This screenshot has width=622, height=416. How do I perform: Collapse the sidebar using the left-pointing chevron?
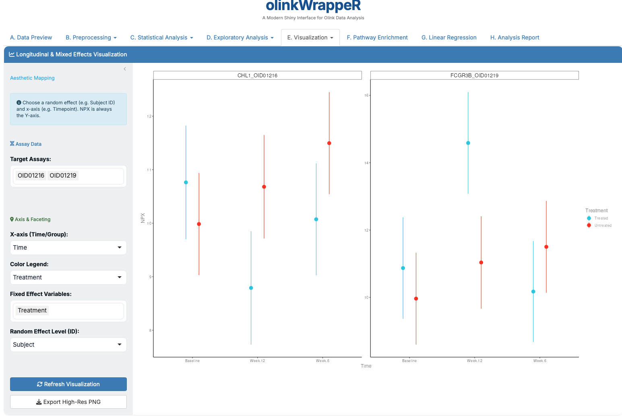pyautogui.click(x=125, y=69)
